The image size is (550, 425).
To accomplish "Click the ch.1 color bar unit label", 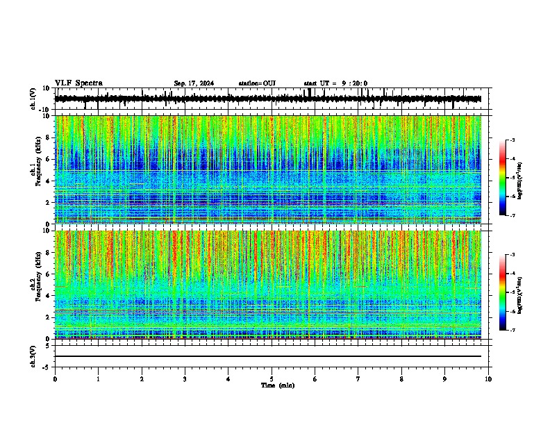I will click(x=520, y=181).
